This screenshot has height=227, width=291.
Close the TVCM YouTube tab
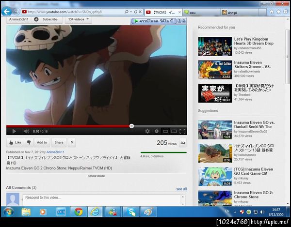click(179, 12)
